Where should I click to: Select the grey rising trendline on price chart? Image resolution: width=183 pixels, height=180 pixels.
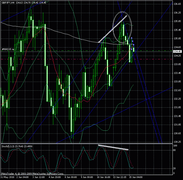pyautogui.click(x=112, y=29)
